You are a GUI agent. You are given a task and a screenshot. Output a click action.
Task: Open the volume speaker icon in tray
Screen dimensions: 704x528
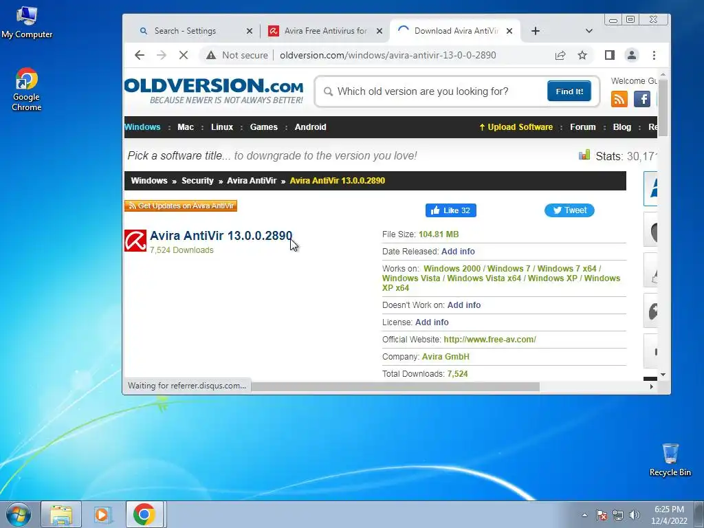pyautogui.click(x=635, y=515)
